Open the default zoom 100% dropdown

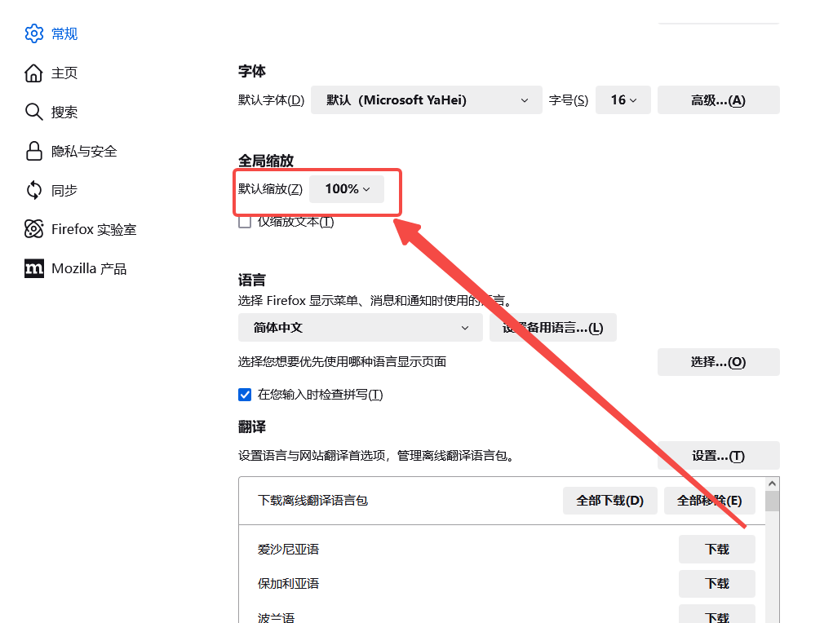tap(347, 189)
